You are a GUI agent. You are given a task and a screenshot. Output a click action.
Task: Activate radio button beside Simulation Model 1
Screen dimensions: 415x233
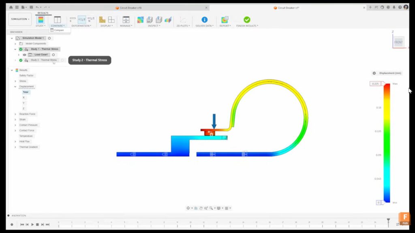[49, 38]
